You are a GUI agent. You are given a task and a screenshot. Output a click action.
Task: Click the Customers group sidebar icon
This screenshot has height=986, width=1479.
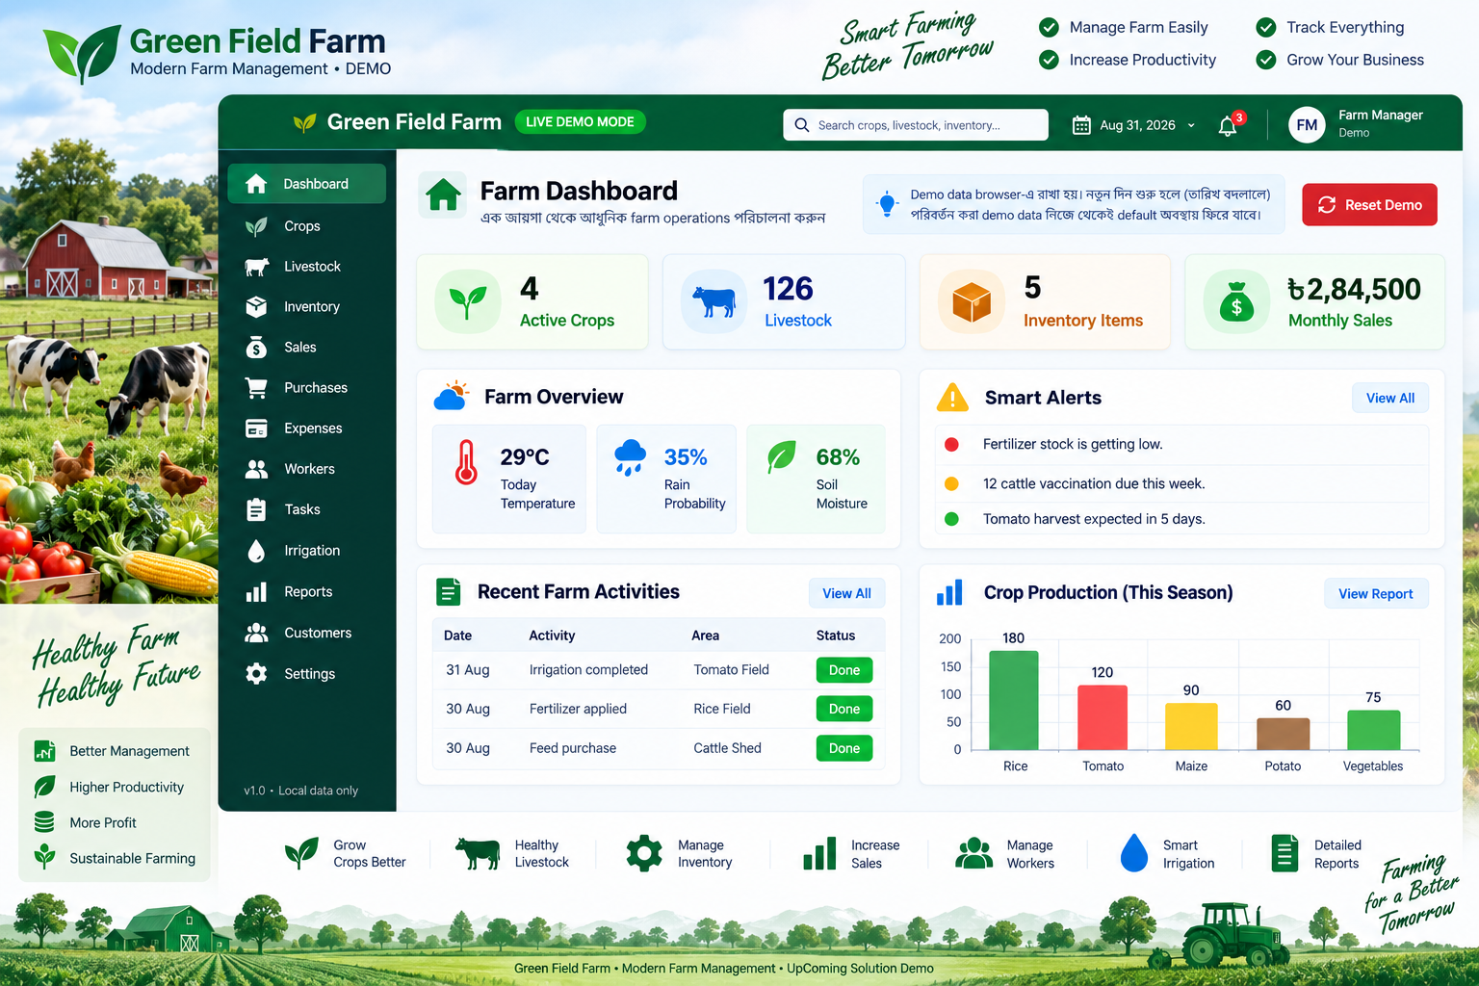(x=256, y=633)
